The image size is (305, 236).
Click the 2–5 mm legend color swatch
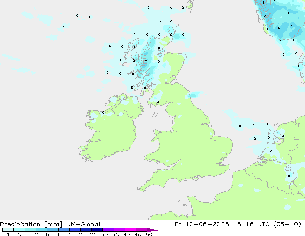click(x=41, y=230)
